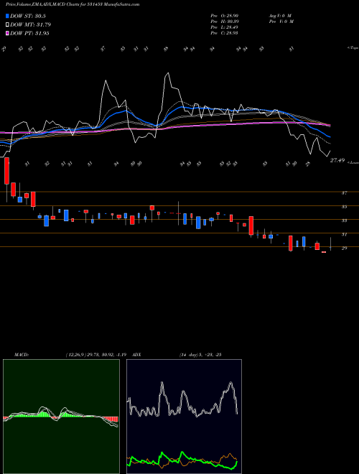Click the 'Pre C: 28.93' value

tap(224, 33)
